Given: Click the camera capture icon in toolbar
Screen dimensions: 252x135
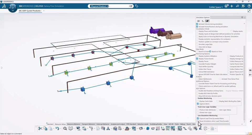Looking at the screenshot, I should tap(195, 128).
